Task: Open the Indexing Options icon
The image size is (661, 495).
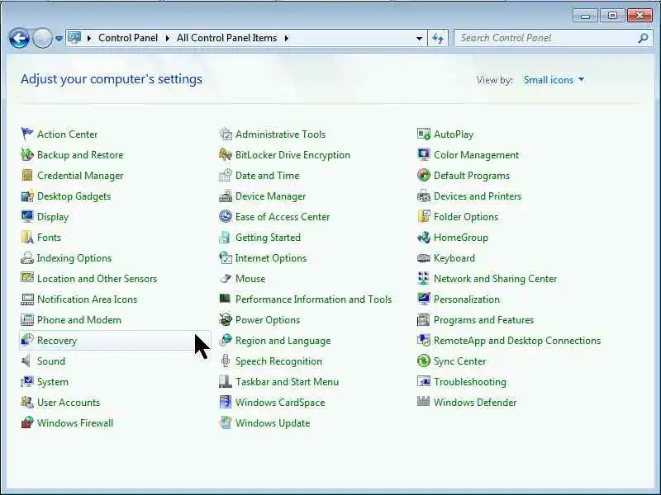Action: 27,257
